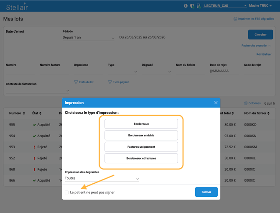Sort by the Numéro column arrows
This screenshot has height=213, width=280.
24,113
